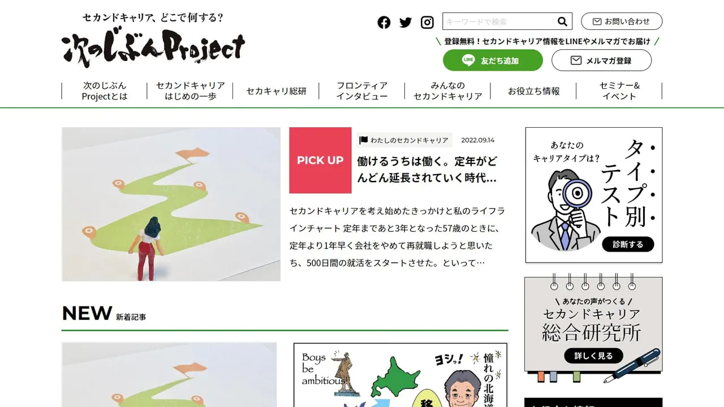Click the green 友だち追加 button

(493, 60)
